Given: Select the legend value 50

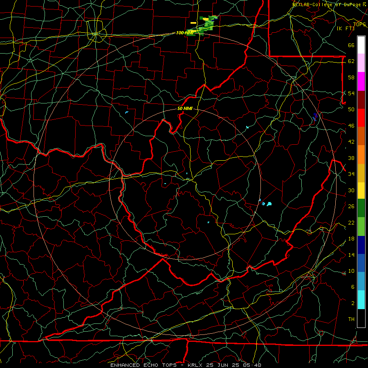Looking at the screenshot, I should click(351, 109).
